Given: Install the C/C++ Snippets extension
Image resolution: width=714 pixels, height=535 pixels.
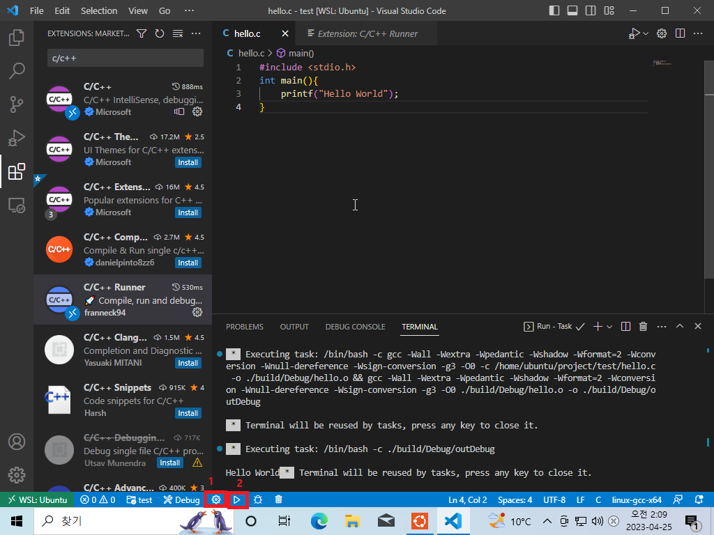Looking at the screenshot, I should coord(188,413).
